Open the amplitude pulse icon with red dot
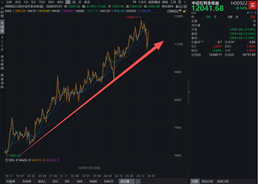The width and height of the screenshot is (258, 184). tap(180, 7)
